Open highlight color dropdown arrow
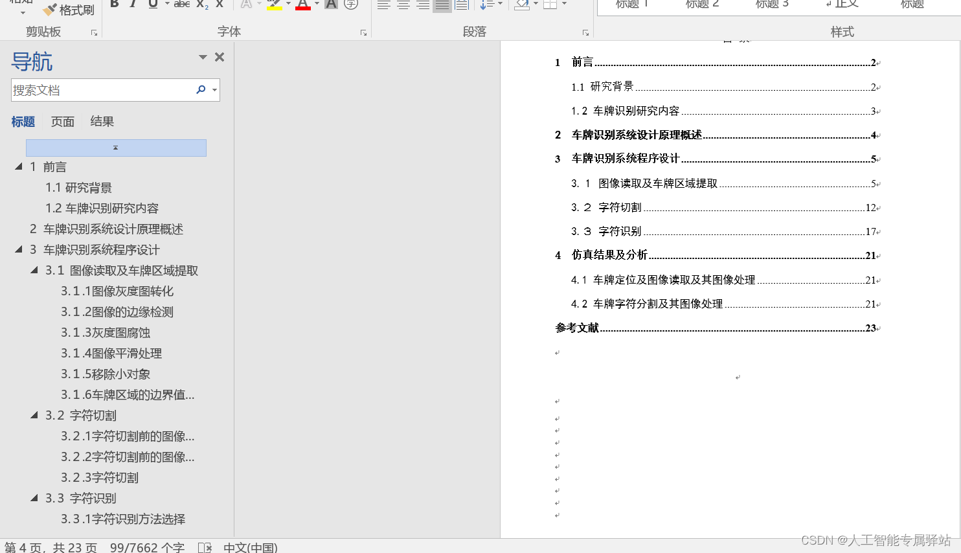 [288, 4]
